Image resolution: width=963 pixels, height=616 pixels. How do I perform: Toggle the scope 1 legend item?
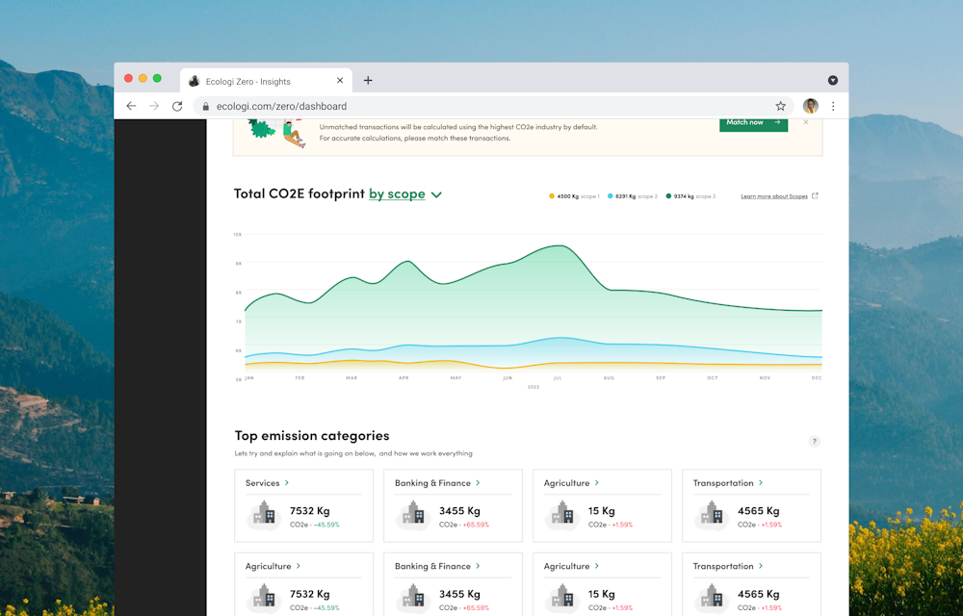coord(575,196)
